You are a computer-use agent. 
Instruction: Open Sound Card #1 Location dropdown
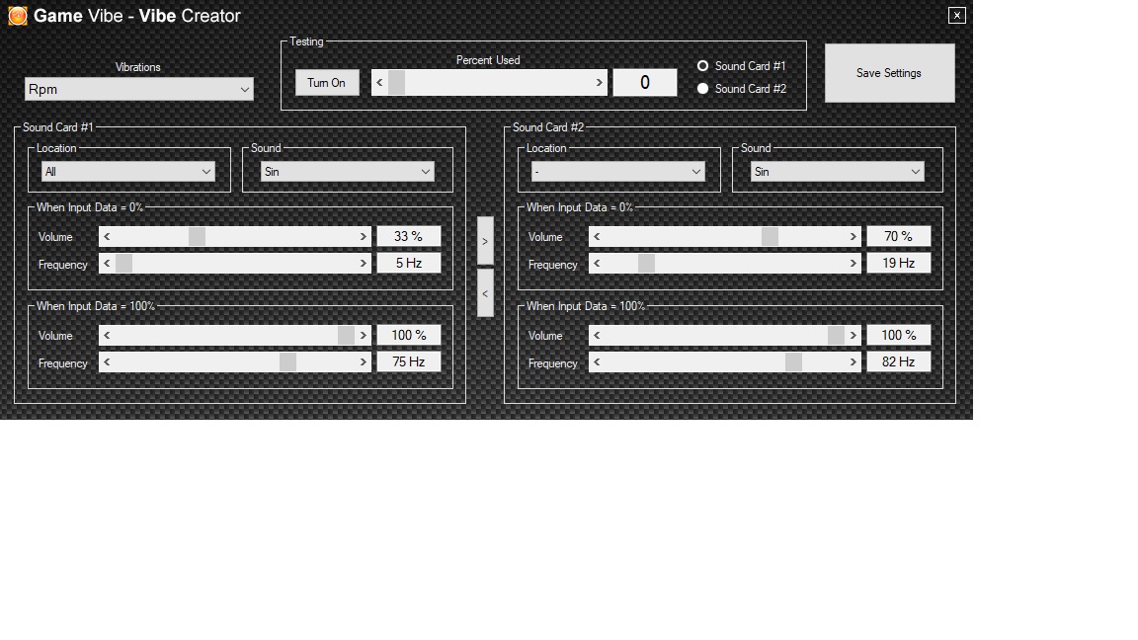tap(128, 172)
